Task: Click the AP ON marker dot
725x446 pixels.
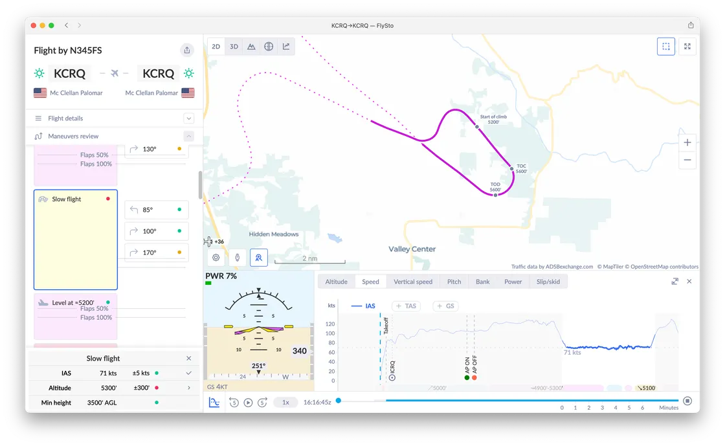Action: click(x=467, y=377)
